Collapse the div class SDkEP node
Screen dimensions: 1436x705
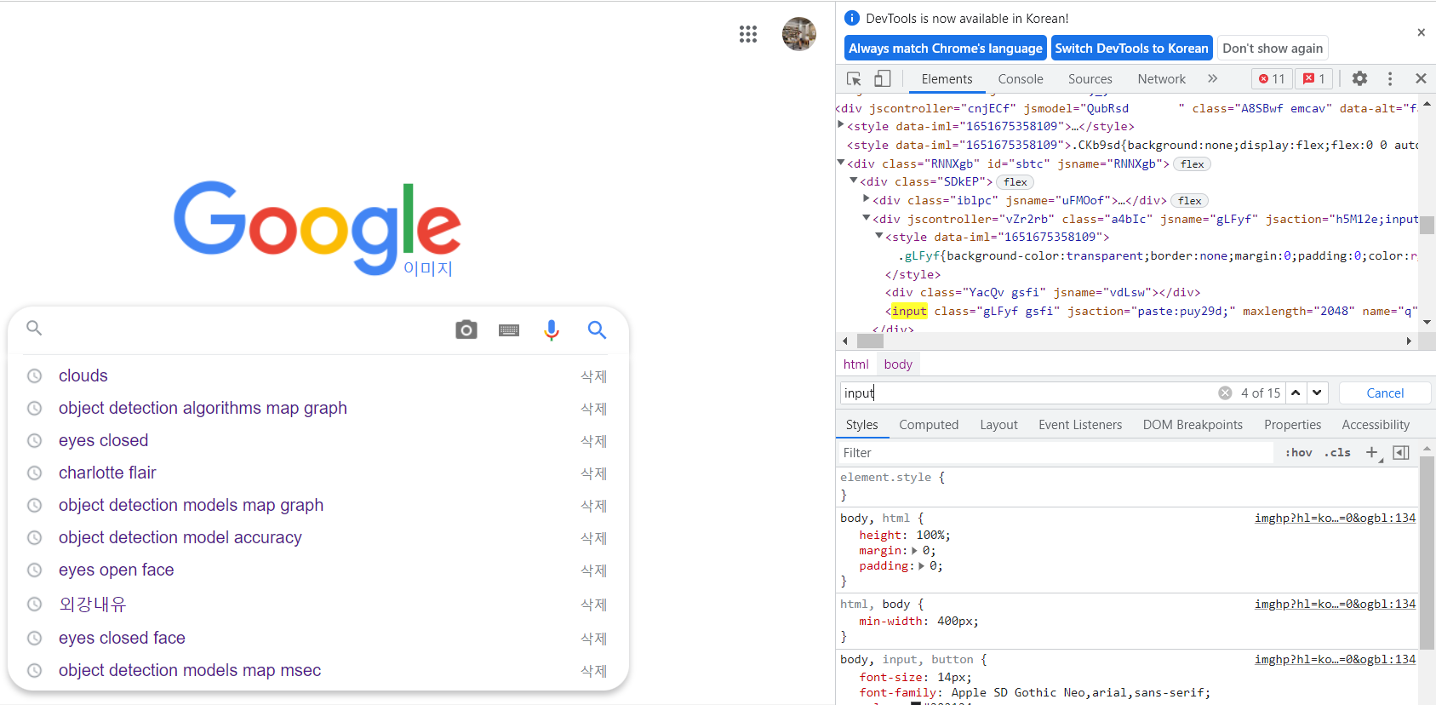(x=854, y=181)
